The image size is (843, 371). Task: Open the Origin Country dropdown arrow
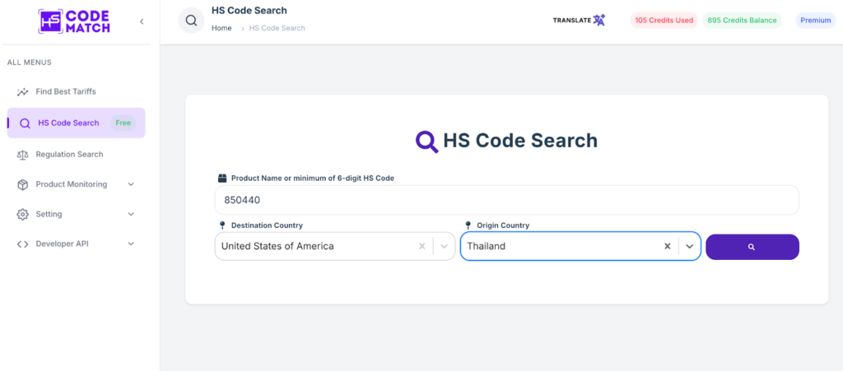(x=690, y=246)
